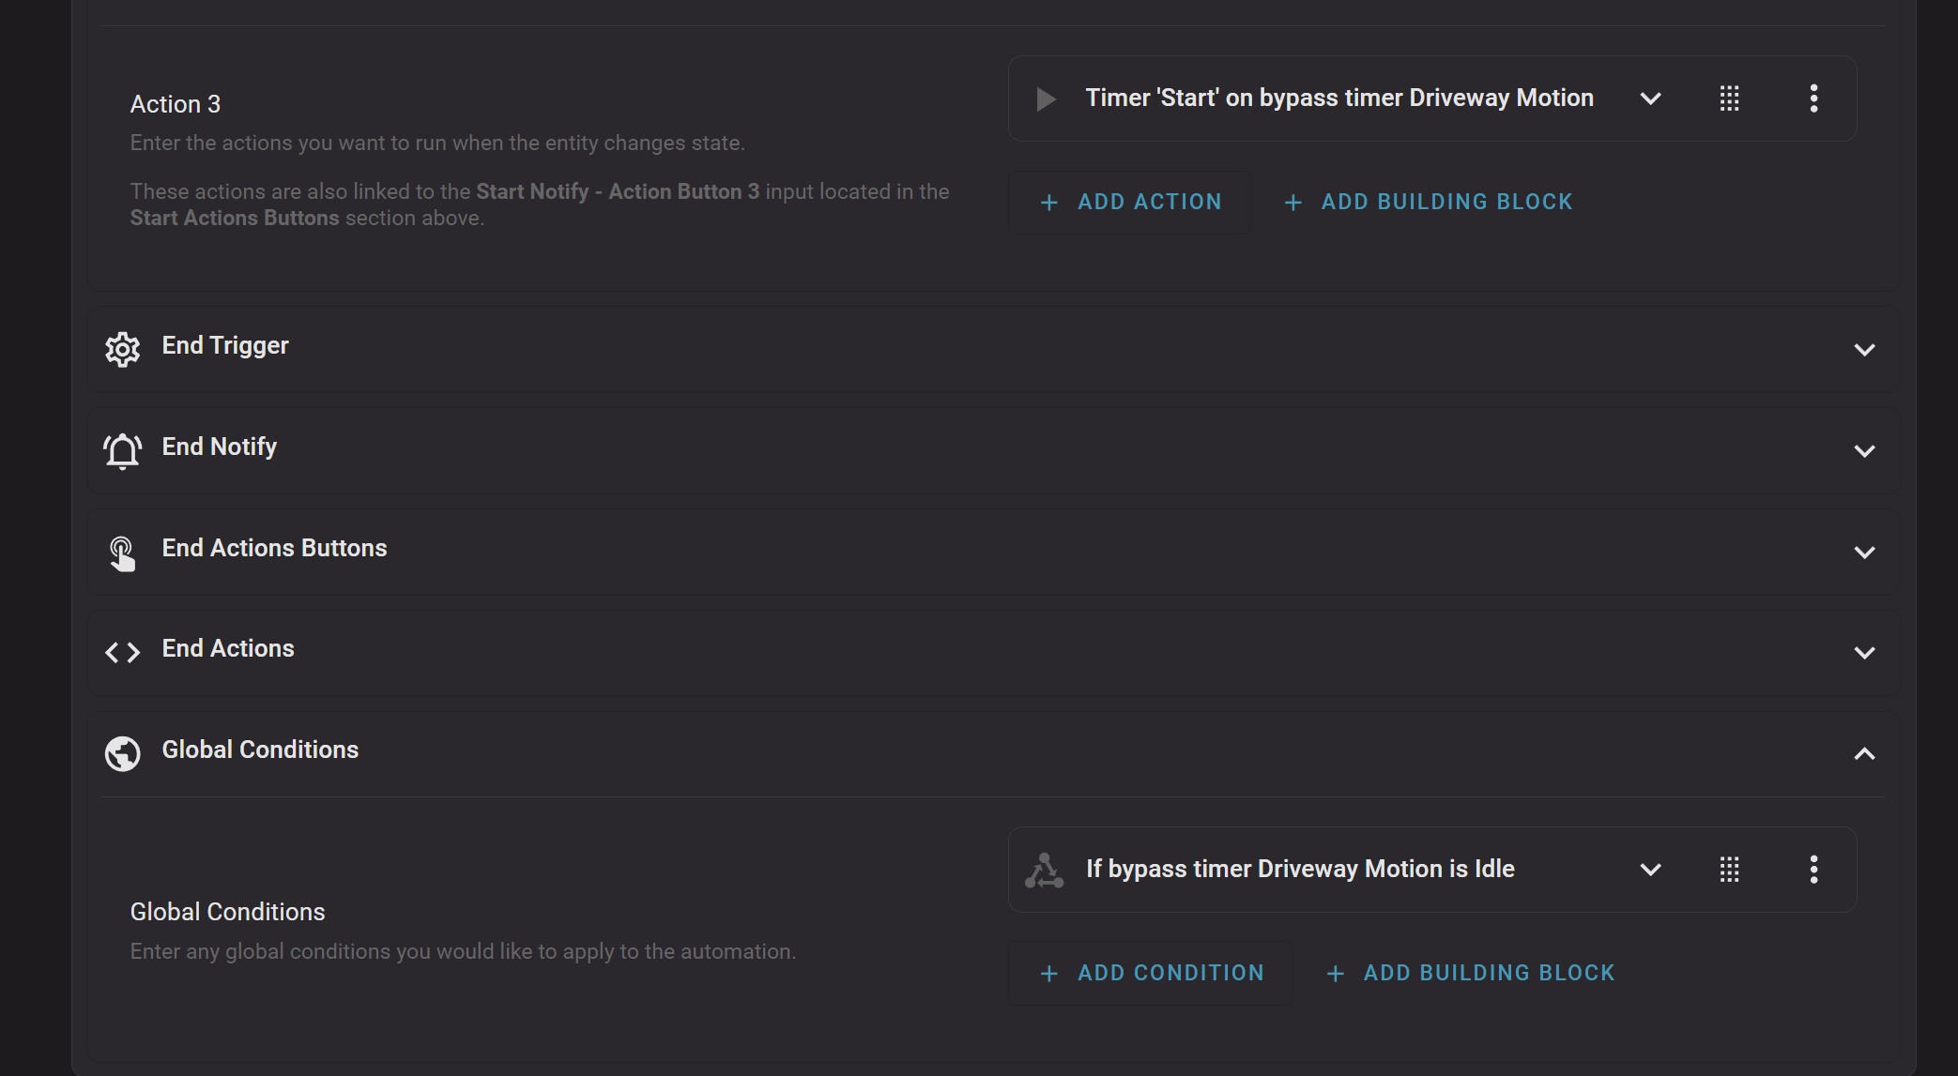The height and width of the screenshot is (1076, 1958).
Task: Click the play icon on Timer Start action
Action: pyautogui.click(x=1046, y=99)
